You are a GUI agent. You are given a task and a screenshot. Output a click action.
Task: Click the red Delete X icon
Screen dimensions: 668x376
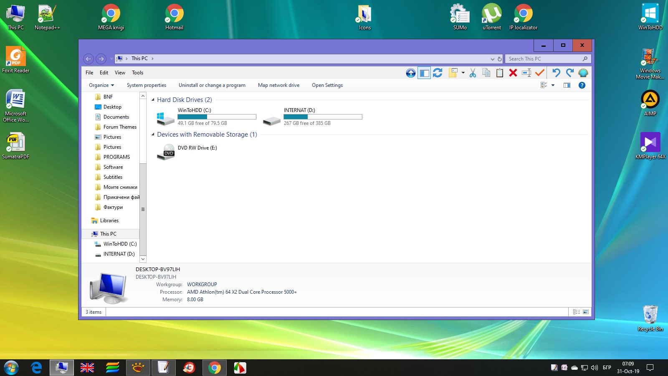coord(513,73)
